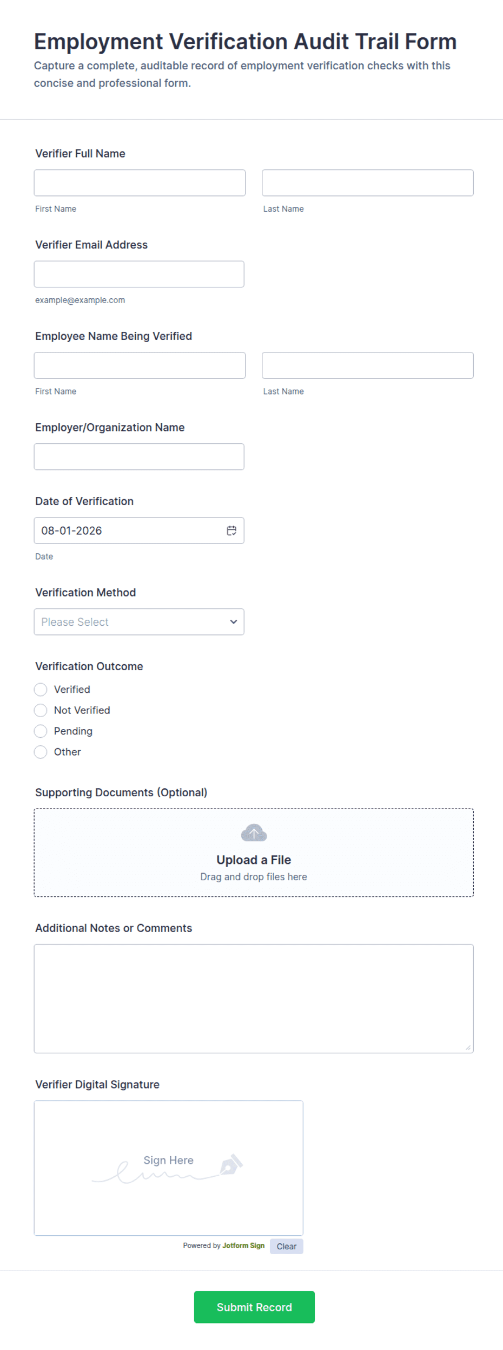The height and width of the screenshot is (1350, 503).
Task: Focus the Verifier Last Name field
Action: click(368, 183)
